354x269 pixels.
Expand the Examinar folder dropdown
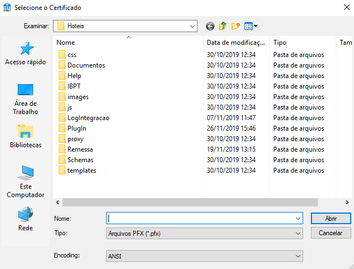192,26
